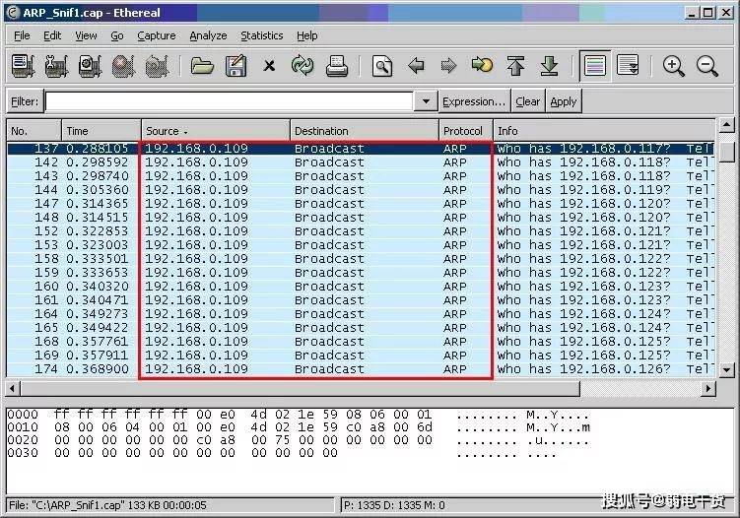Open the Analyze menu
The width and height of the screenshot is (740, 518).
[x=208, y=35]
